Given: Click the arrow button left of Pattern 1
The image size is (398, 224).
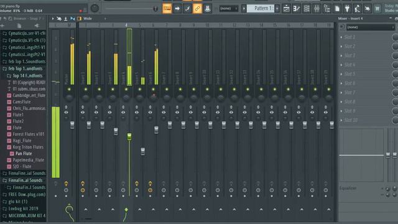Looking at the screenshot, I should tap(244, 8).
